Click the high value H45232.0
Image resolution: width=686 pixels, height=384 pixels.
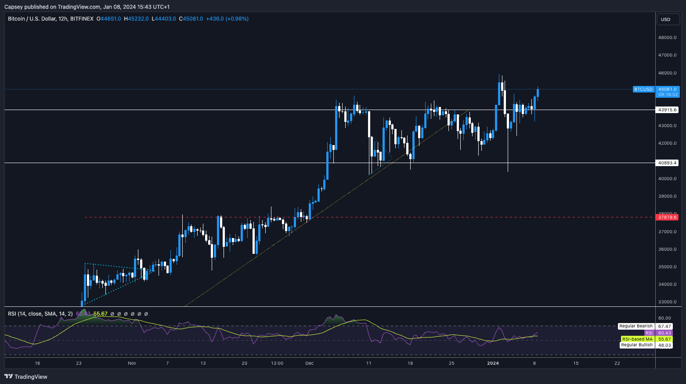pyautogui.click(x=136, y=19)
